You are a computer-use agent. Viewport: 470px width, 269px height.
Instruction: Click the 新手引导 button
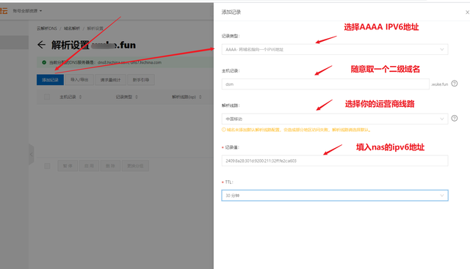click(141, 80)
